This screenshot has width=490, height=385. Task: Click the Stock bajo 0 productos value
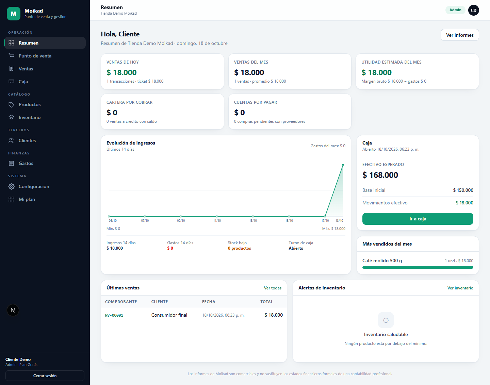[x=240, y=248]
